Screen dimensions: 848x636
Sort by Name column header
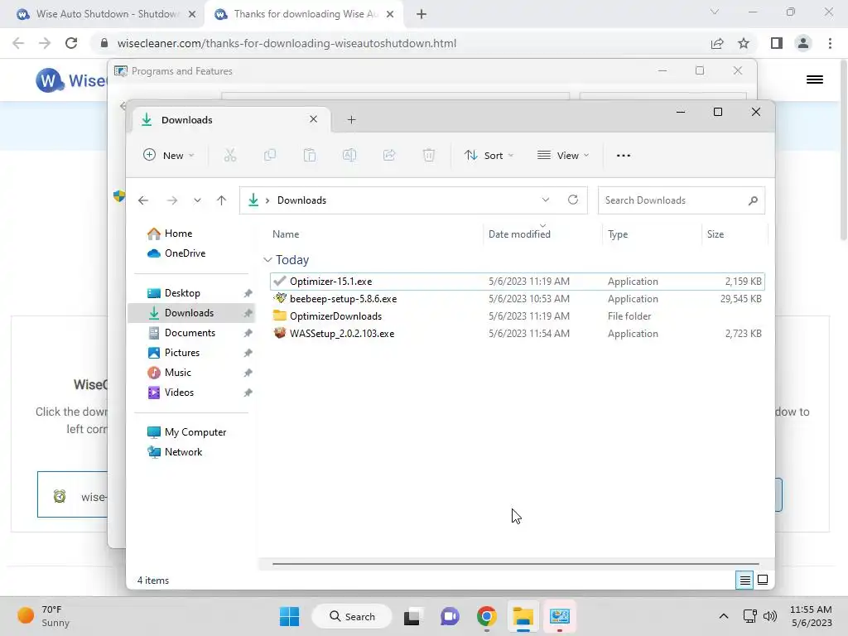pyautogui.click(x=286, y=234)
